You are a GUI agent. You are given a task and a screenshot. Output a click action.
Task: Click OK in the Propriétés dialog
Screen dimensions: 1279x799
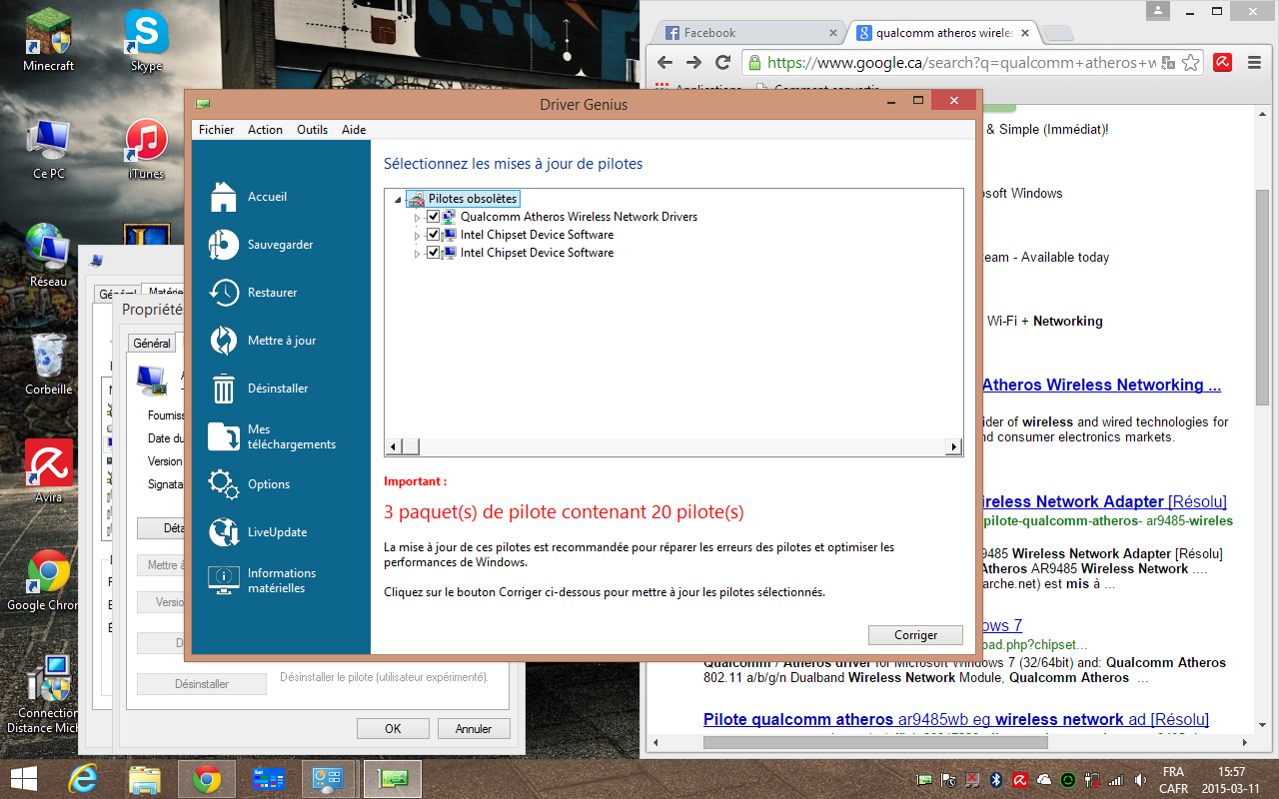(393, 729)
